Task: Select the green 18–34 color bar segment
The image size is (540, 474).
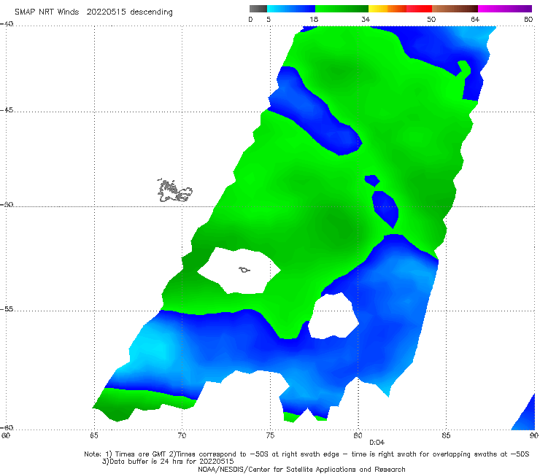Action: (x=342, y=9)
